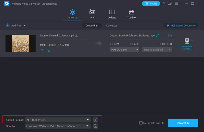Image resolution: width=204 pixels, height=132 pixels.
Task: Switch to the Converted tab
Action: click(112, 26)
